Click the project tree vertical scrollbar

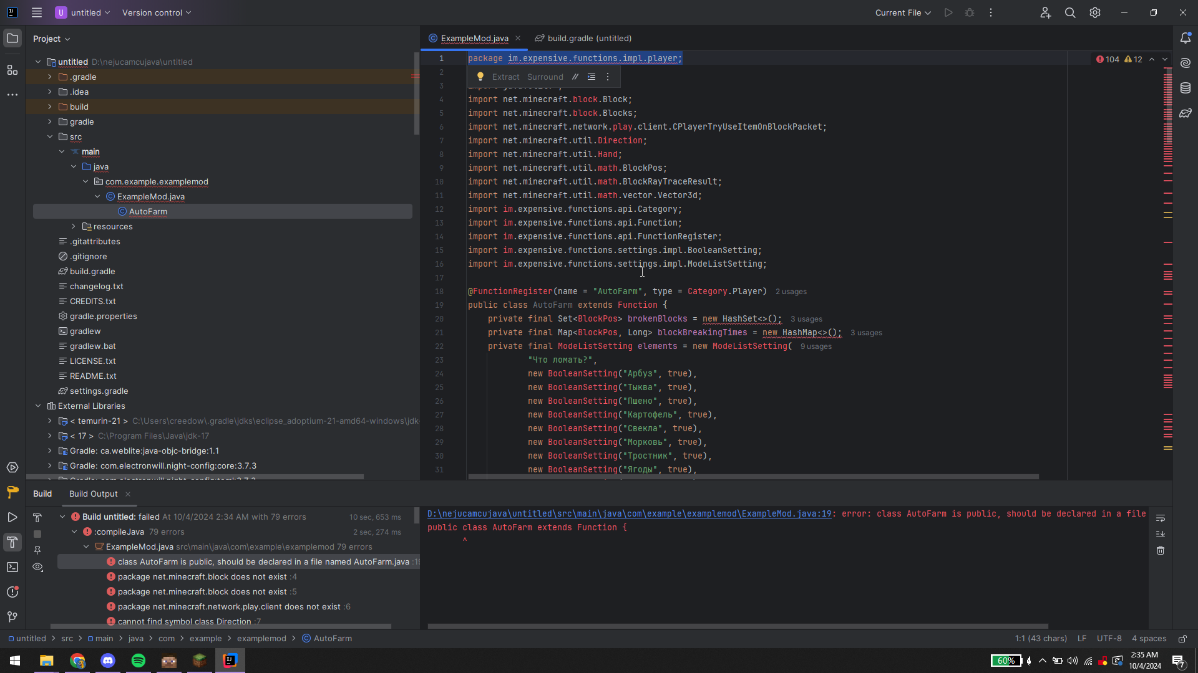click(x=417, y=93)
